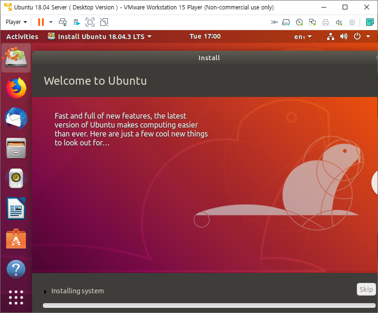The image size is (378, 313).
Task: Open the power options dropdown arrow
Action: click(50, 22)
